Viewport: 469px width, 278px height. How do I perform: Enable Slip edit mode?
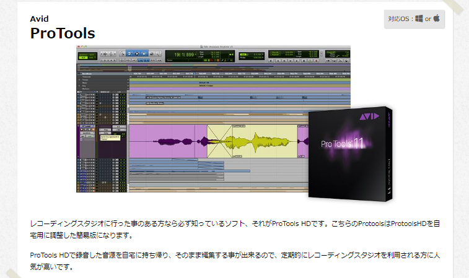(83, 58)
